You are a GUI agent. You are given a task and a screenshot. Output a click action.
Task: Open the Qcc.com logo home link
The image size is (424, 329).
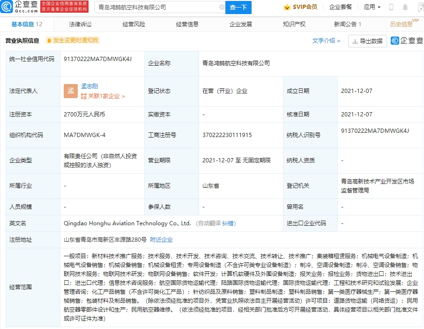[20, 7]
